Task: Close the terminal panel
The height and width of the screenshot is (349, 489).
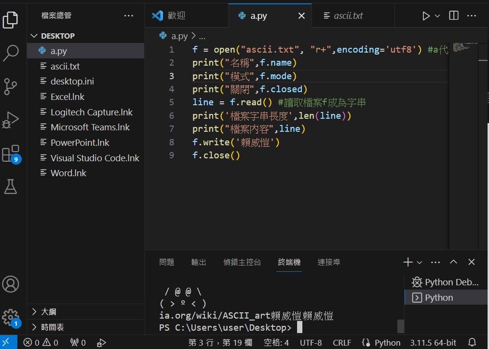Action: tap(471, 262)
